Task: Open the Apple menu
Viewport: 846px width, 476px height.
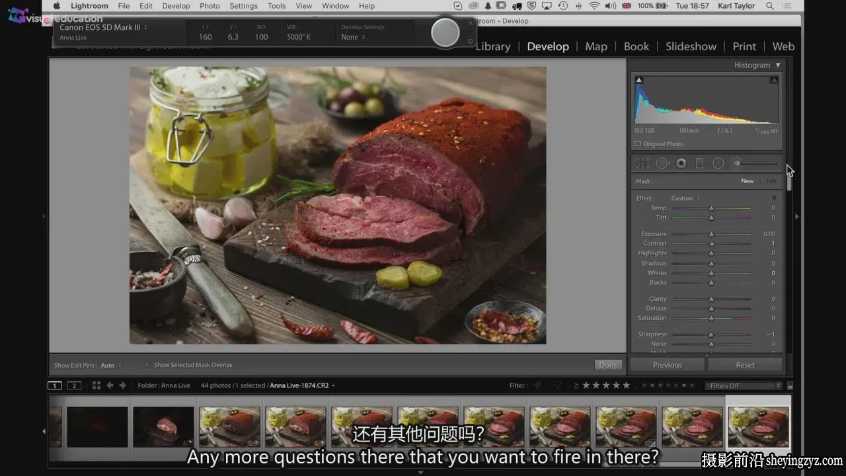Action: (x=57, y=6)
